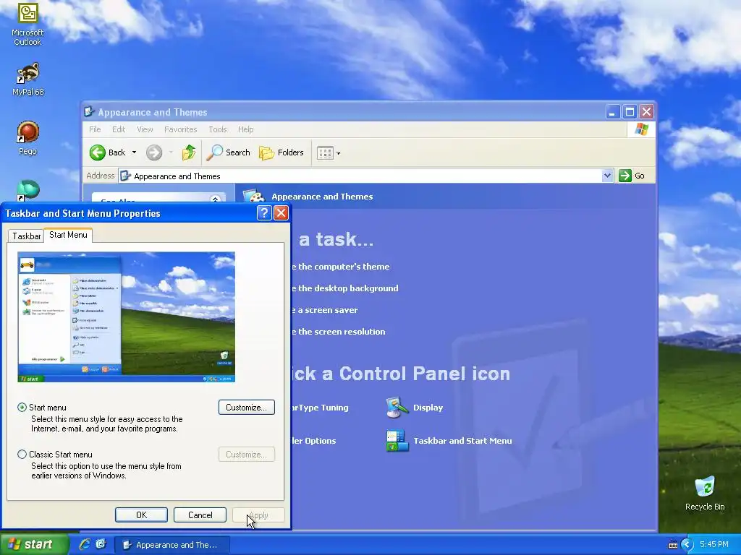Screen dimensions: 741x555
Task: Click the Start menu preview image
Action: 126,317
